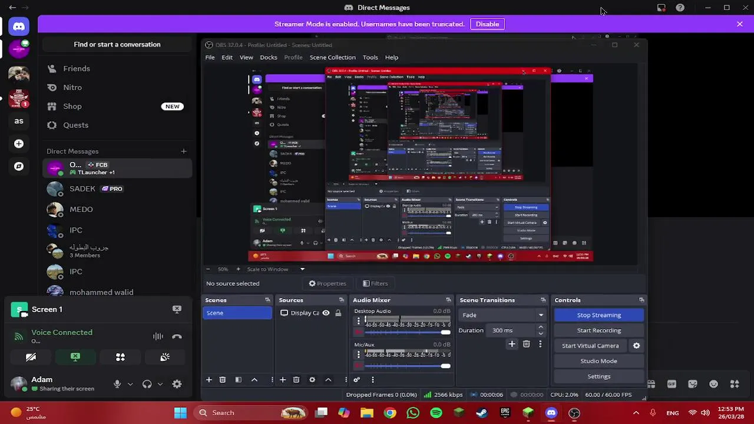Toggle Display Capture source visibility eye
The width and height of the screenshot is (754, 424).
326,313
